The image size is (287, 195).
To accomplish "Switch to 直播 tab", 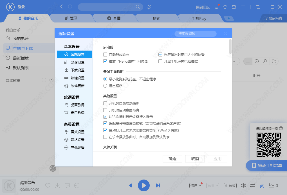I will click(x=114, y=18).
